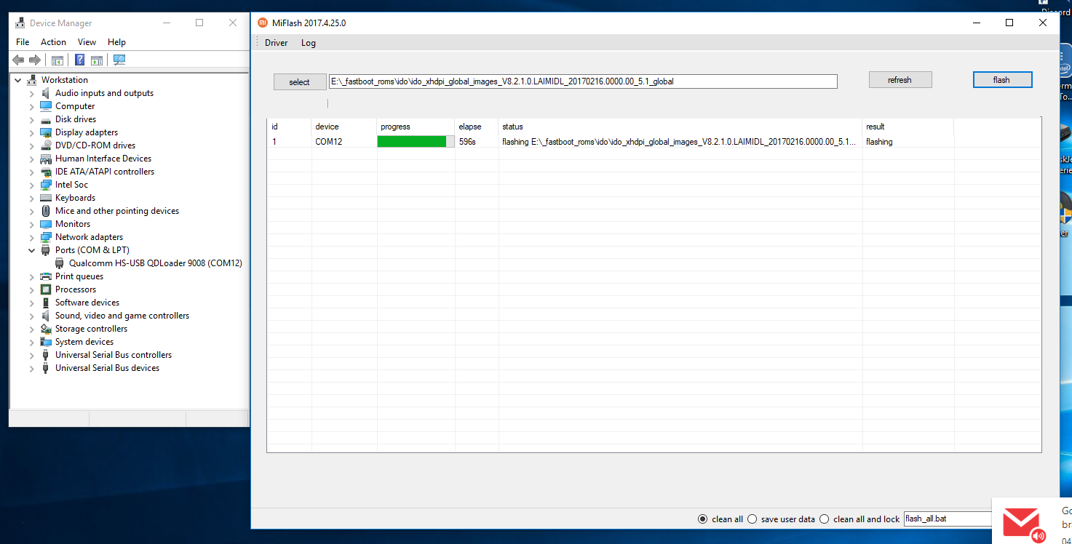Image resolution: width=1072 pixels, height=544 pixels.
Task: Click Show/Hide Action Pane toolbar icon
Action: click(x=97, y=60)
